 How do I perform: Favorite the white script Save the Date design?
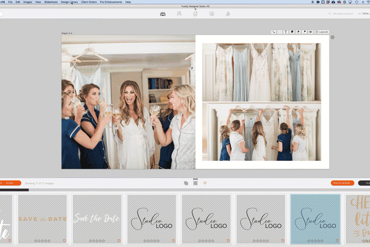click(119, 240)
